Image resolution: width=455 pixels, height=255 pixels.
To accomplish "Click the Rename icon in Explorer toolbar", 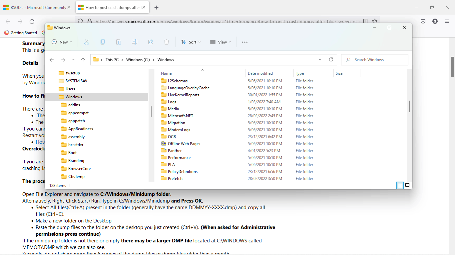I will pyautogui.click(x=135, y=42).
